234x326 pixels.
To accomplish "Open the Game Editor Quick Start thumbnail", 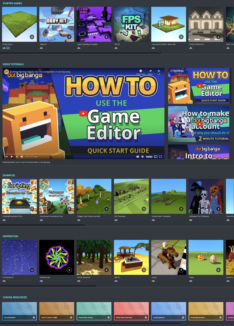I will [x=198, y=86].
